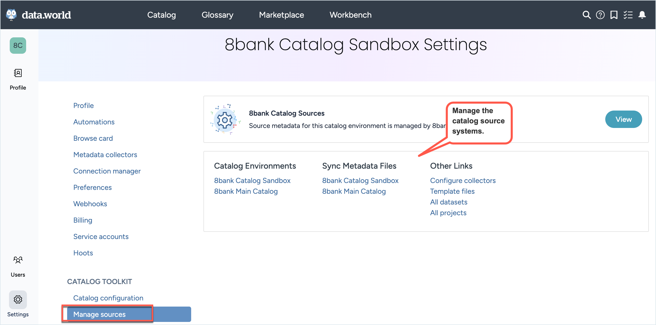Open Users from the sidebar icon
Screen dimensions: 656x325
(x=18, y=260)
